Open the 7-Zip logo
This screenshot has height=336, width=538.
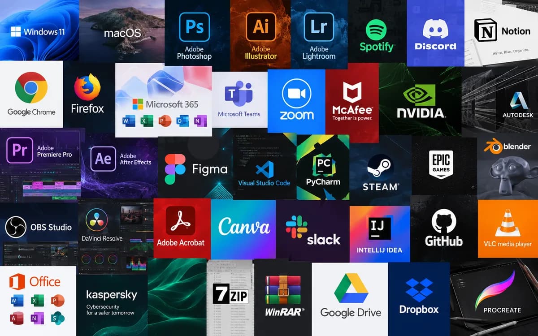point(230,294)
